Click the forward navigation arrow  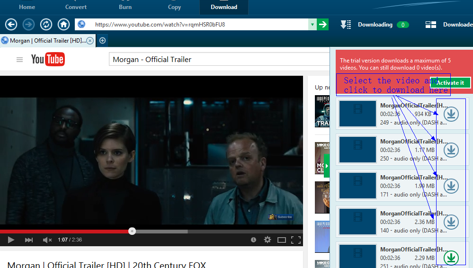29,25
